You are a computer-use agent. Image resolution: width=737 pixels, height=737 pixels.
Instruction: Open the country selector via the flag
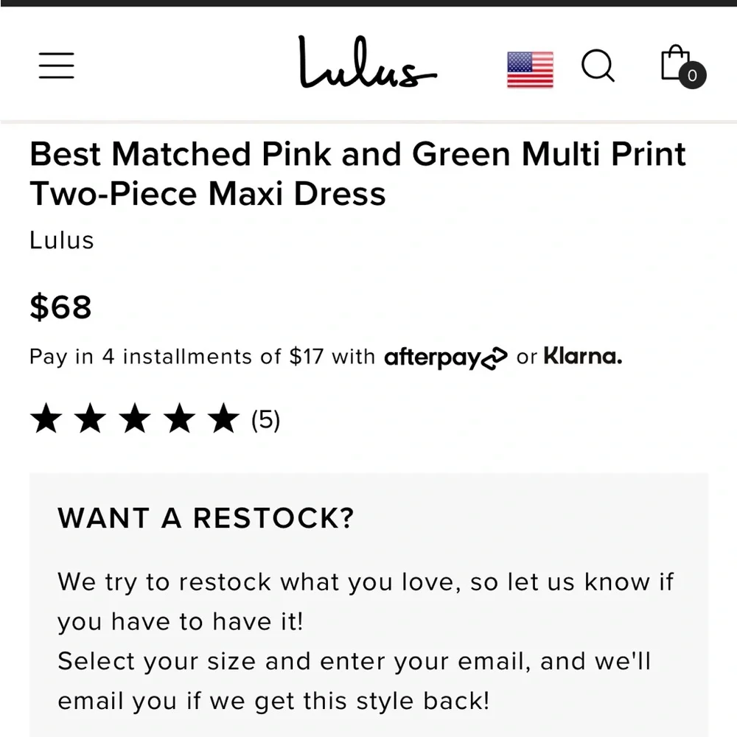pyautogui.click(x=529, y=68)
